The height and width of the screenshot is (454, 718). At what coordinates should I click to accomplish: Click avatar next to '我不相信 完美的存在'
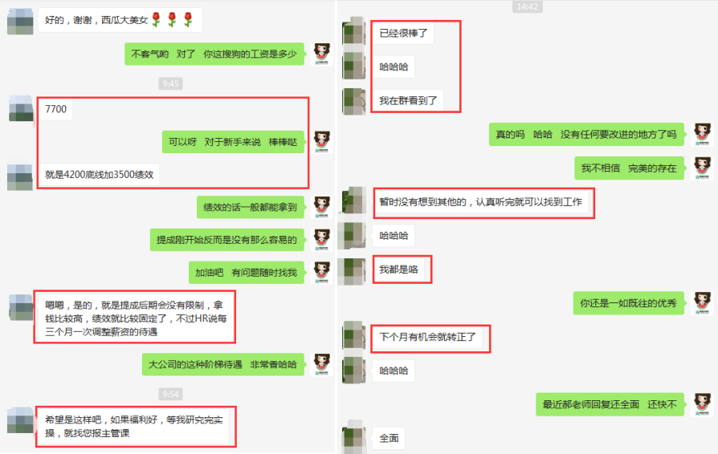tap(702, 168)
